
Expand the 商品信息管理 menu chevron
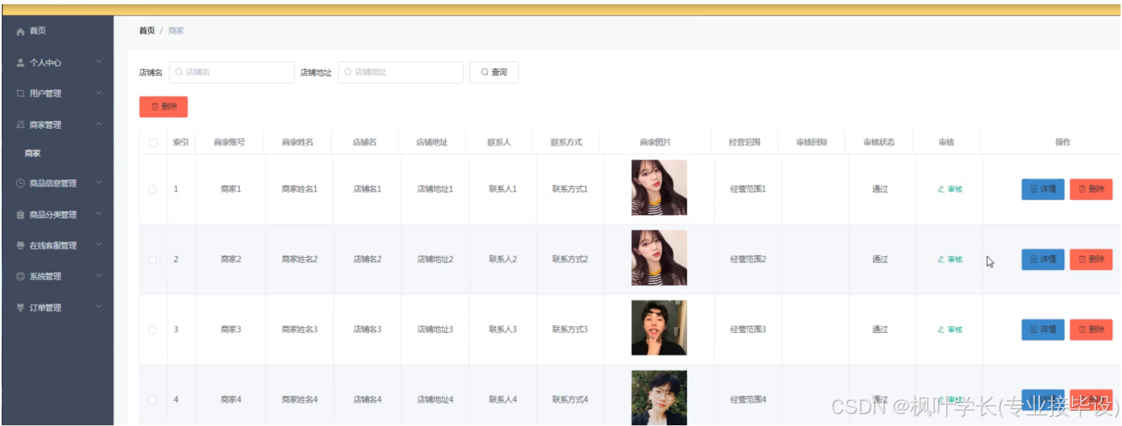coord(99,182)
